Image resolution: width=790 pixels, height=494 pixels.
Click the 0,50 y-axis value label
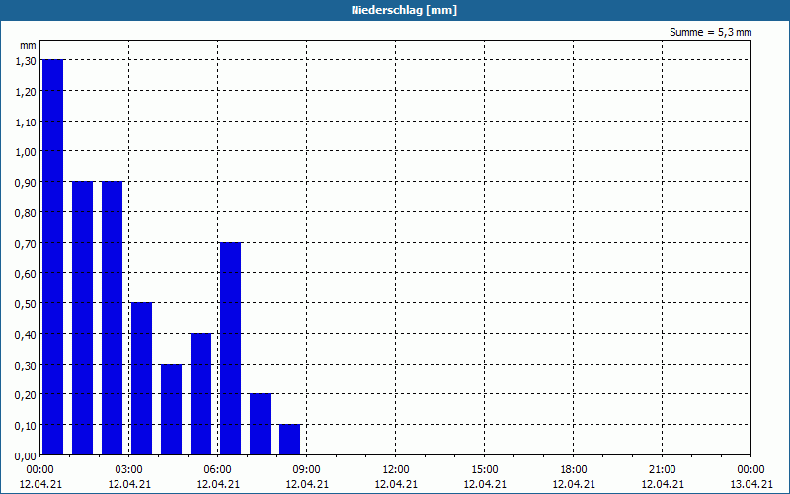(x=26, y=303)
